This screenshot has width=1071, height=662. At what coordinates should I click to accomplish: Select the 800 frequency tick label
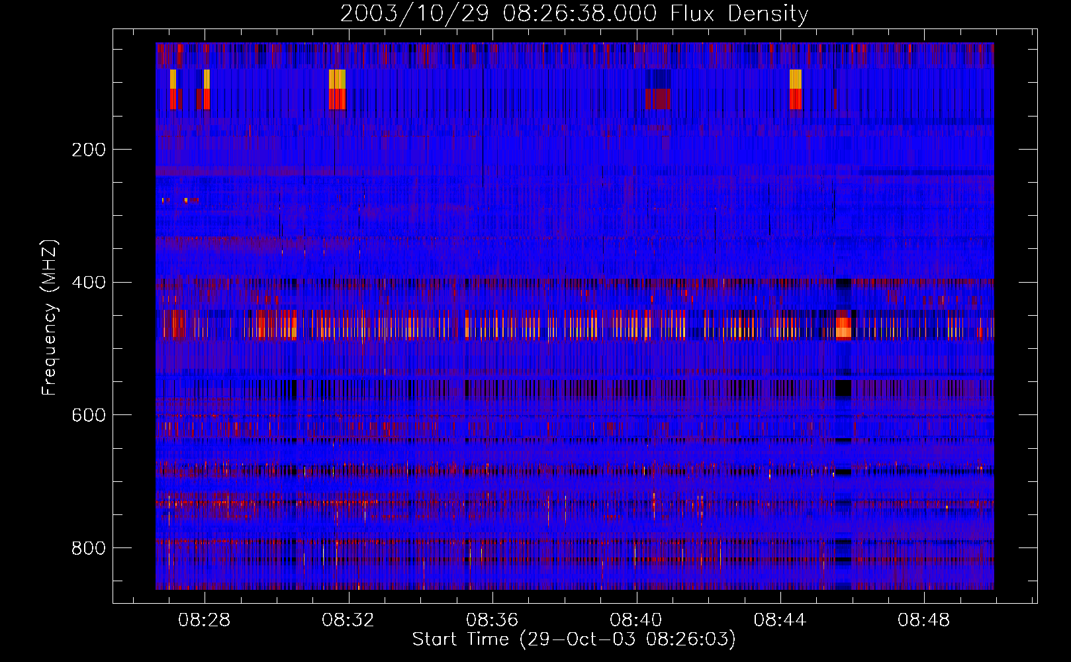(89, 548)
